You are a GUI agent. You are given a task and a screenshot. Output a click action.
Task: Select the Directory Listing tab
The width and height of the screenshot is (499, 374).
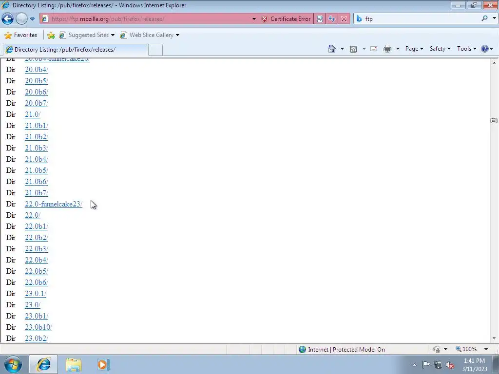pyautogui.click(x=76, y=50)
